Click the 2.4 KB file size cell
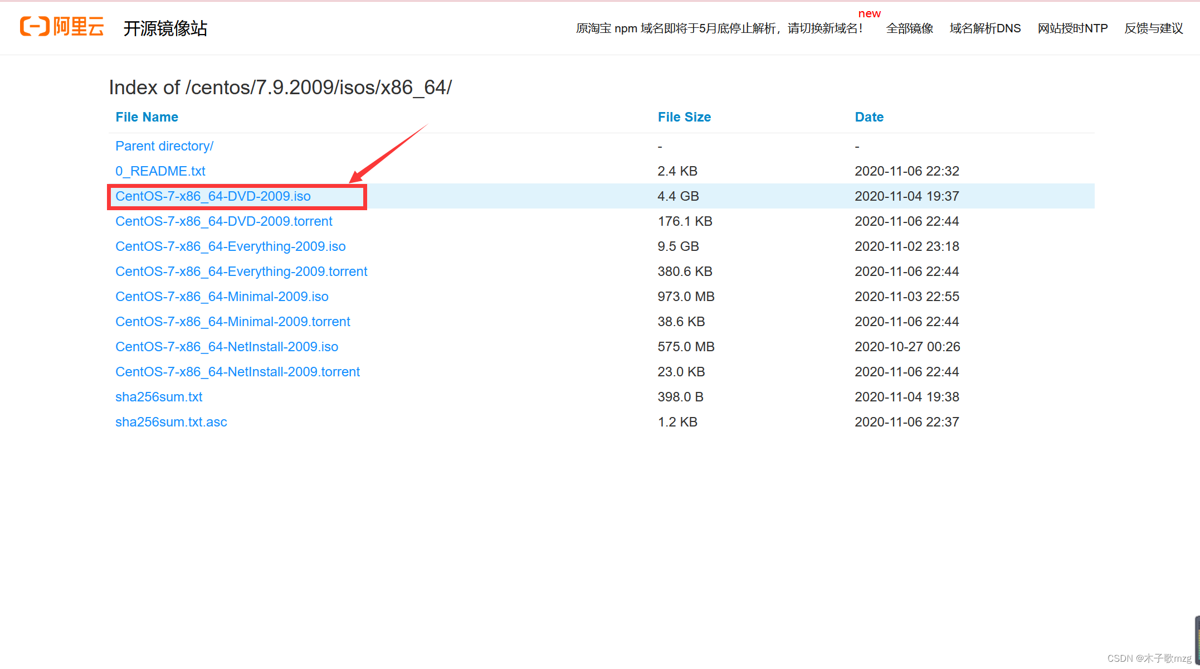This screenshot has width=1200, height=669. coord(677,171)
